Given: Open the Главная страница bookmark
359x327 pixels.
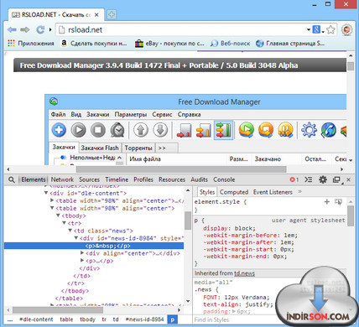Looking at the screenshot, I should (290, 44).
